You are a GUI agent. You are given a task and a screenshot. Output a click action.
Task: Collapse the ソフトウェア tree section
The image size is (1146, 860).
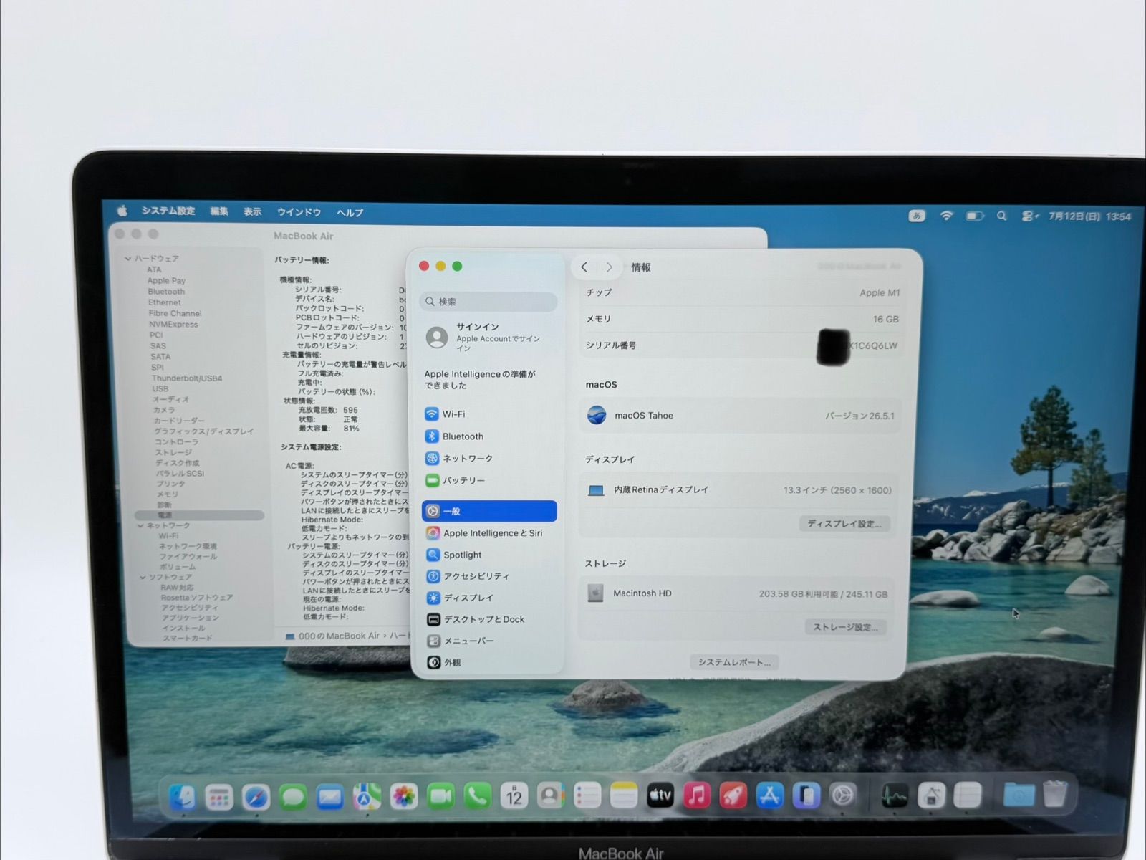pos(143,577)
